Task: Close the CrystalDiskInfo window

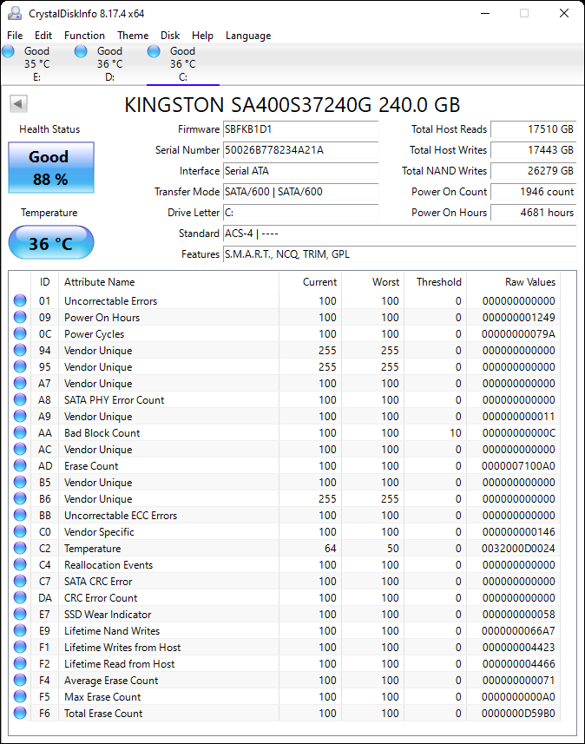Action: coord(564,13)
